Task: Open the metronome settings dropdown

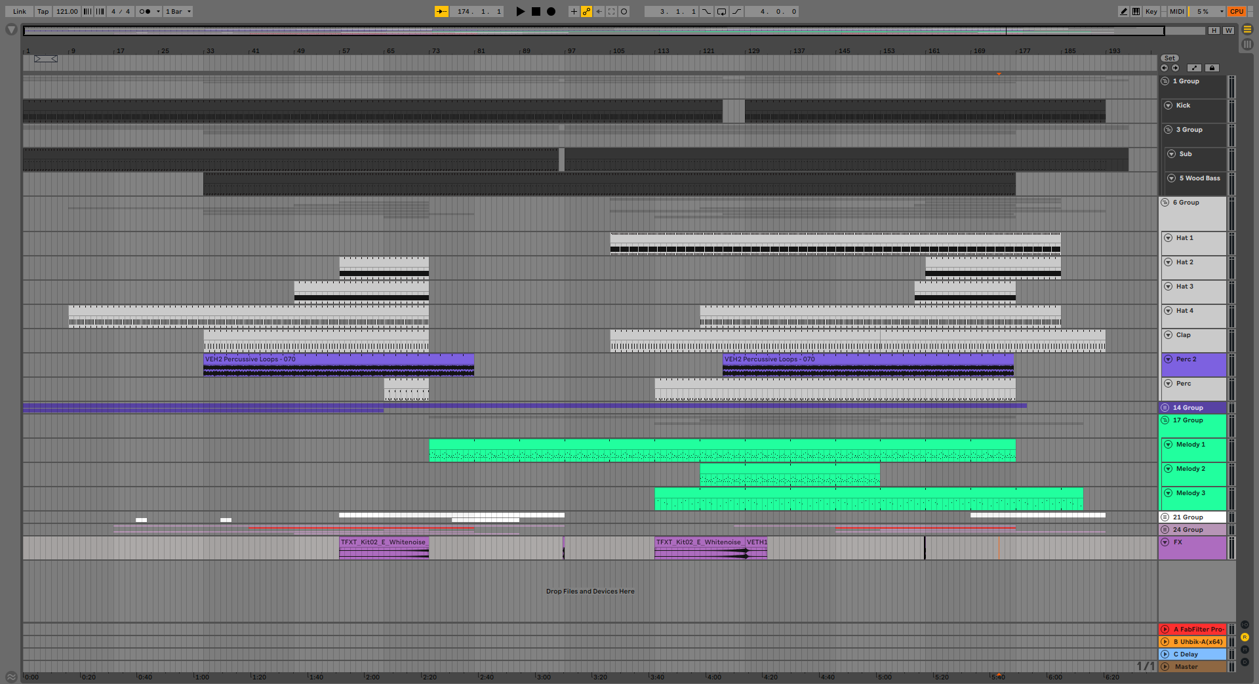Action: 157,11
